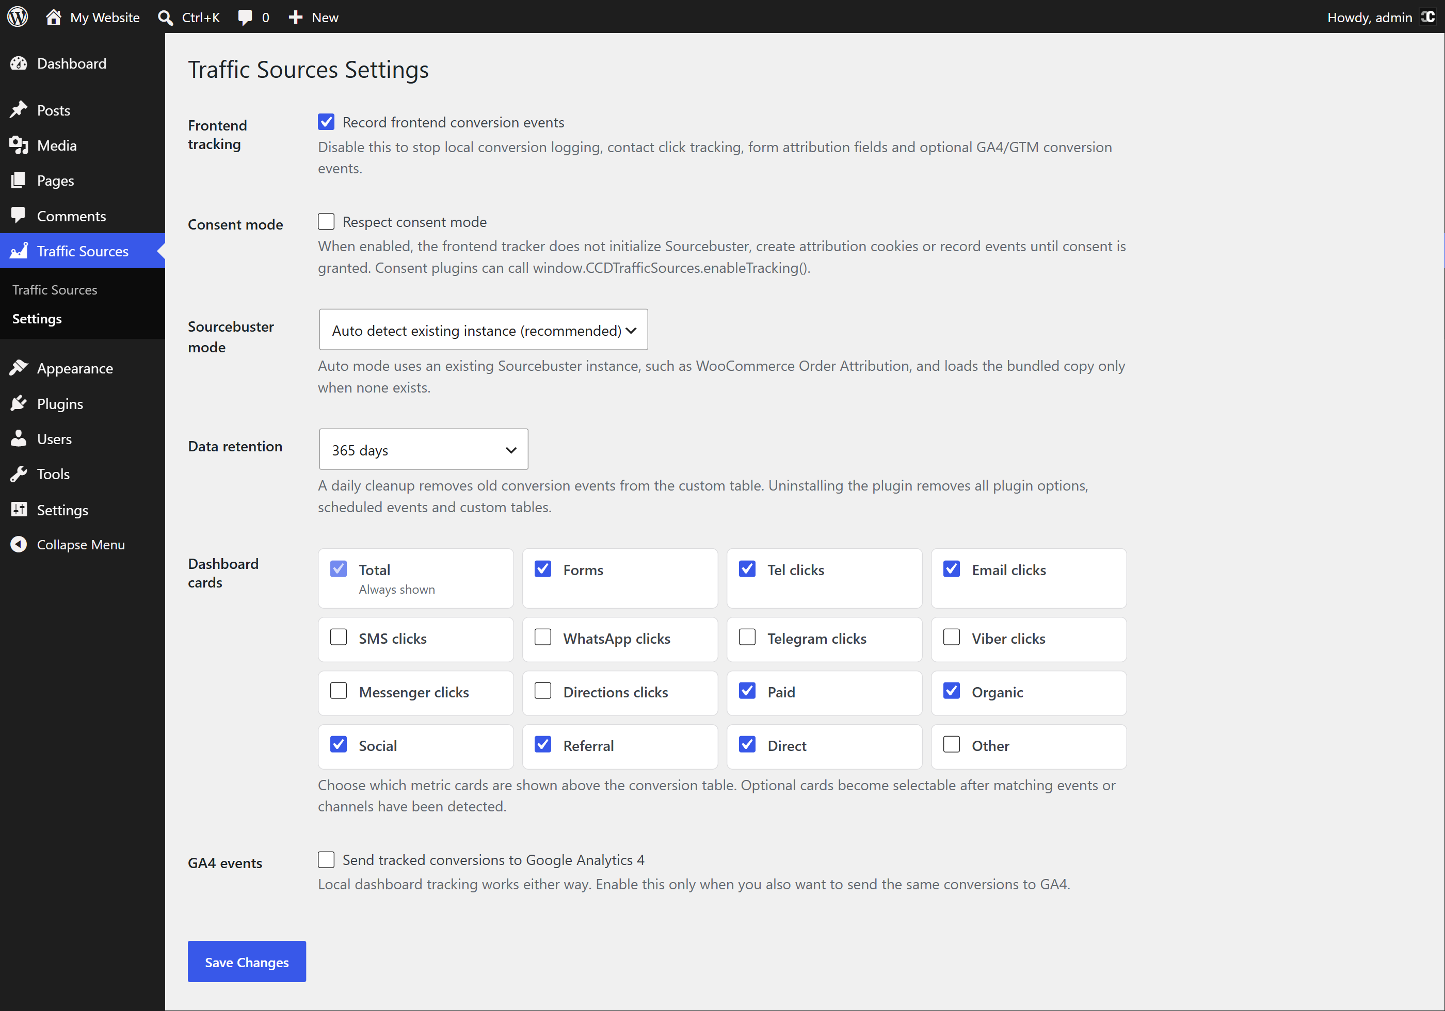This screenshot has height=1011, width=1445.
Task: Open the Plugins menu item
Action: pyautogui.click(x=83, y=403)
